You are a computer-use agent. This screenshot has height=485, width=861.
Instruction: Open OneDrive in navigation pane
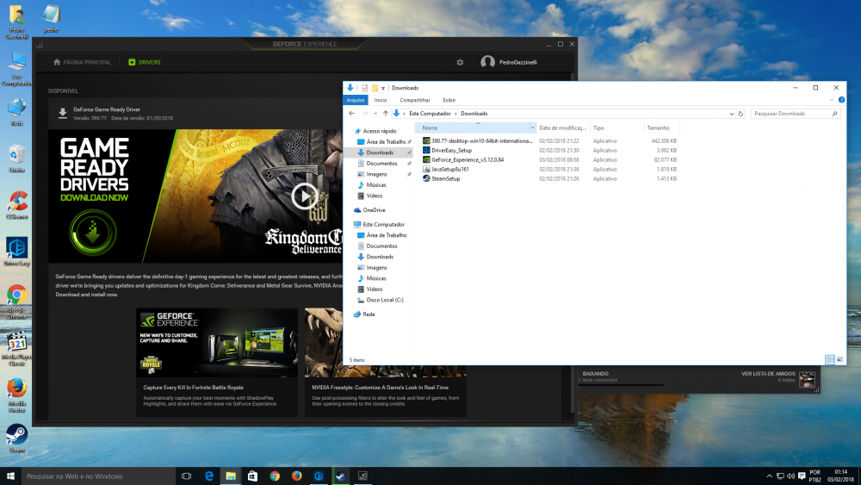[x=369, y=210]
